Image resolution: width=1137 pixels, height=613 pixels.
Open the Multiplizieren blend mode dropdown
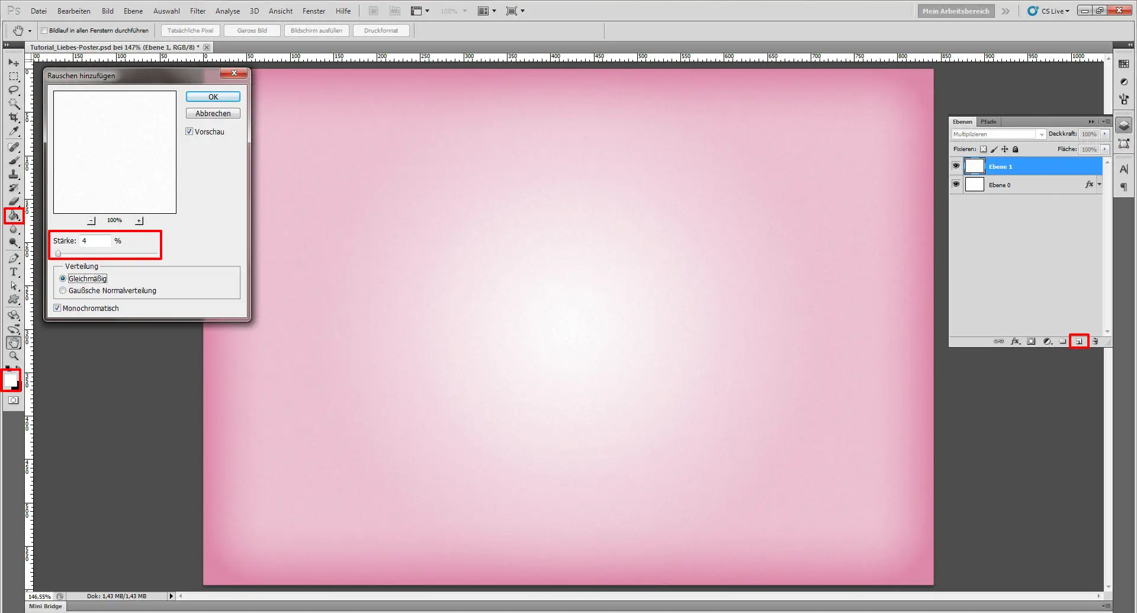[1042, 134]
